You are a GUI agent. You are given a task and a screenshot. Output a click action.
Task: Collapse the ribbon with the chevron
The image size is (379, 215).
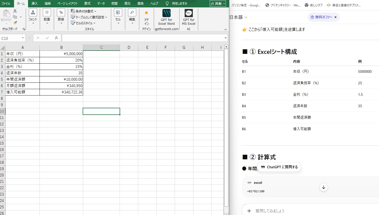click(x=225, y=29)
